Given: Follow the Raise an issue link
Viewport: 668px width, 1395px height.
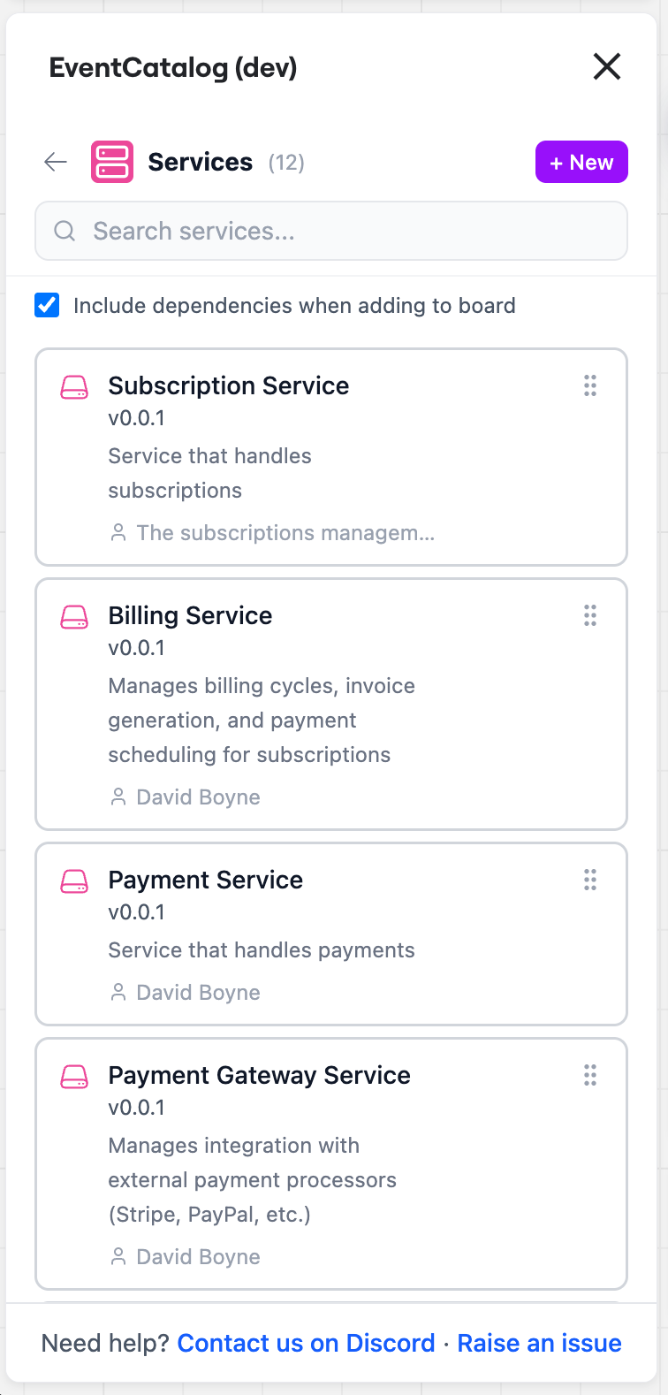Looking at the screenshot, I should coord(539,1343).
